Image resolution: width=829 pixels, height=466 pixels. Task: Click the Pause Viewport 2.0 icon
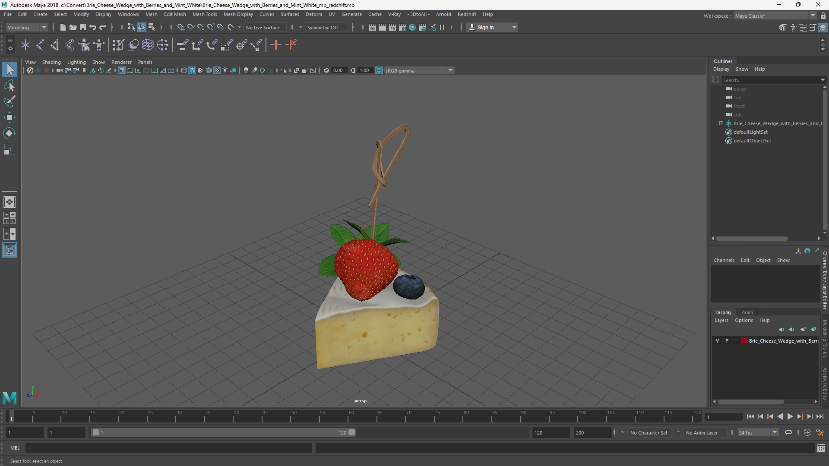coord(442,27)
